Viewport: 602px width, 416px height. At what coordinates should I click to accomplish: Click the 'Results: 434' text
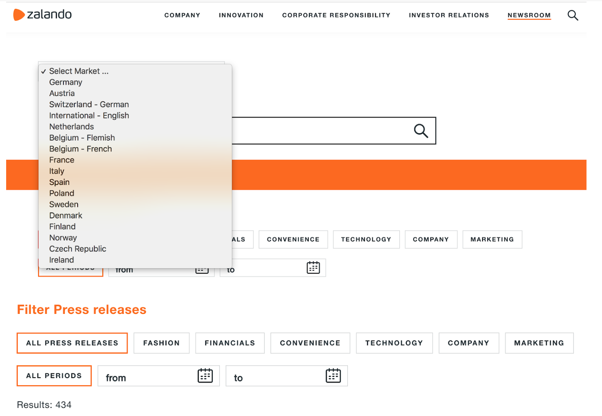coord(44,404)
